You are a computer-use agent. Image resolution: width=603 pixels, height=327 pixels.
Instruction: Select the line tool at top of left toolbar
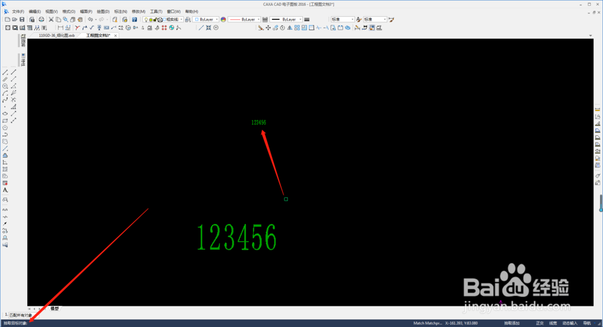point(5,72)
